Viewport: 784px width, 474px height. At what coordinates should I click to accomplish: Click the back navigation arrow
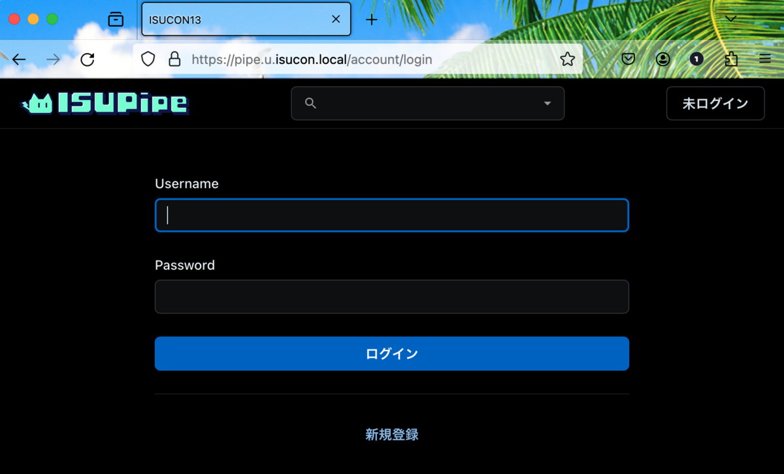click(x=18, y=59)
